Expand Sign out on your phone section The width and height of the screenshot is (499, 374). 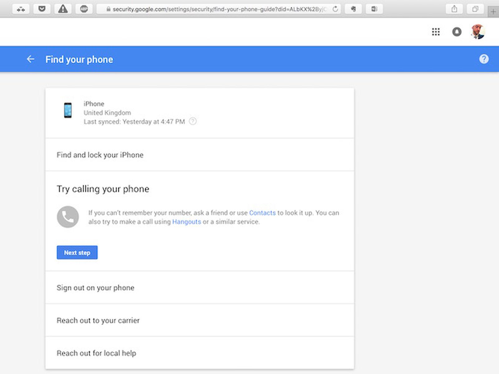click(200, 288)
